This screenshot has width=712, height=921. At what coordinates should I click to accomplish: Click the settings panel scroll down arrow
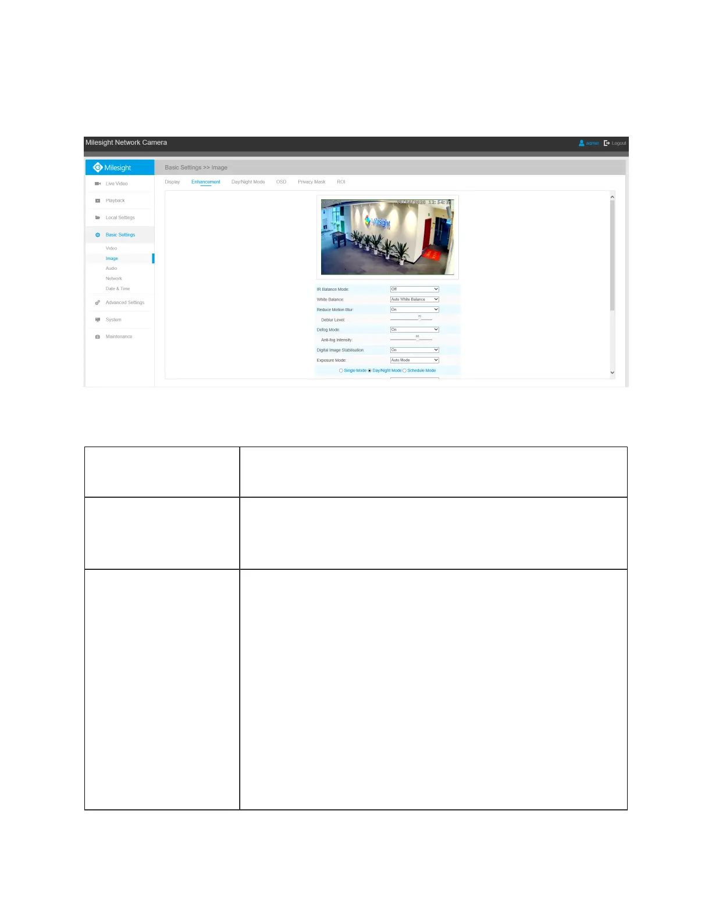point(612,373)
